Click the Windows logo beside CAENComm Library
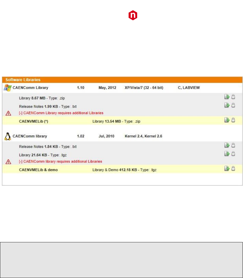This screenshot has height=278, width=243. tap(8, 88)
